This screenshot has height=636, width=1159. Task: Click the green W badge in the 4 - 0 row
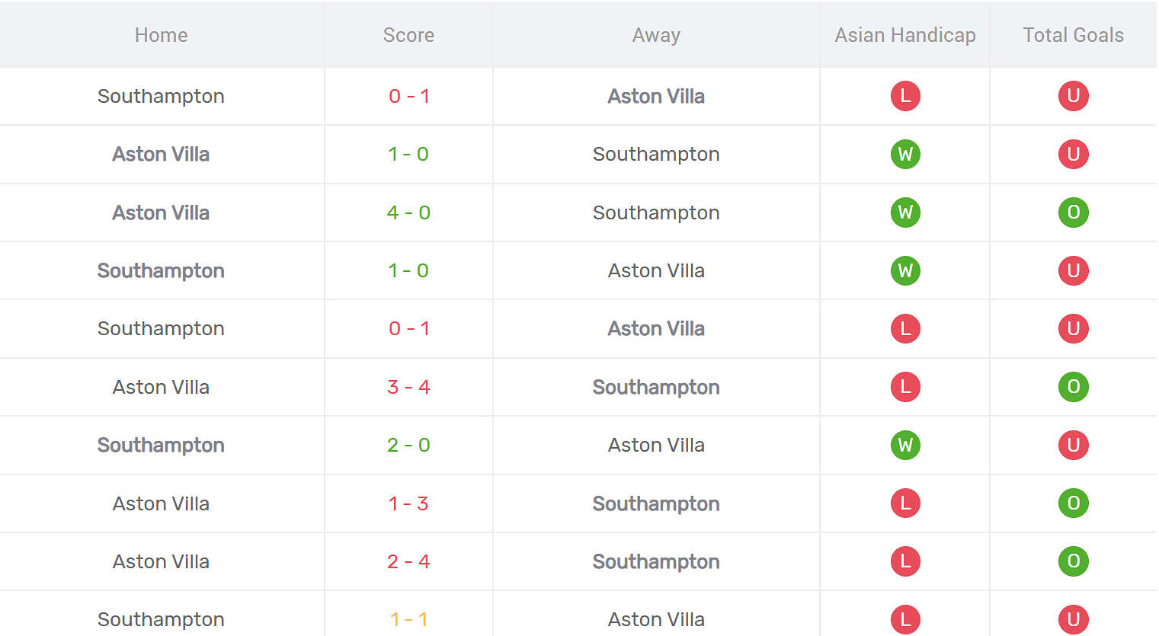coord(905,213)
